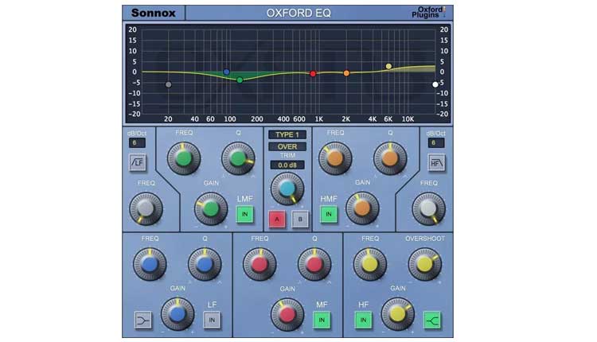Enable the LF band IN button
Image resolution: width=597 pixels, height=342 pixels.
212,320
